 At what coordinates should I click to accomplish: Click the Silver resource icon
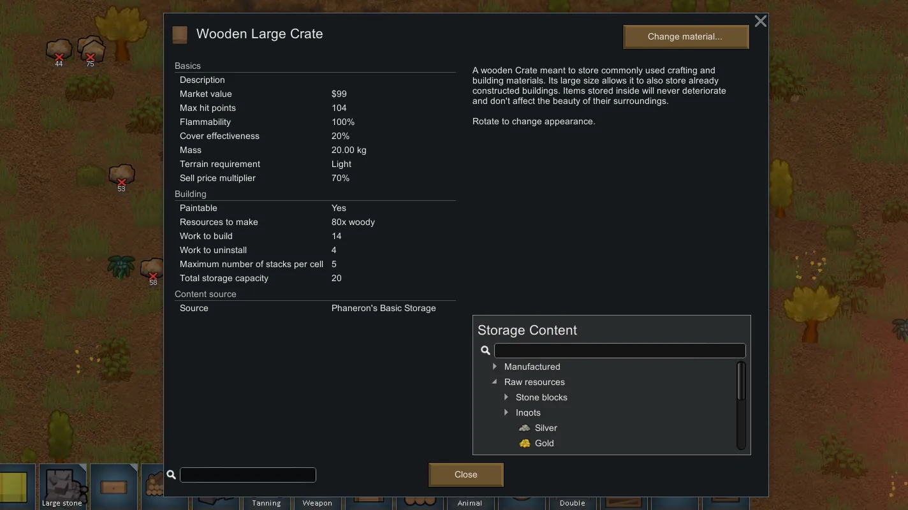pos(525,428)
